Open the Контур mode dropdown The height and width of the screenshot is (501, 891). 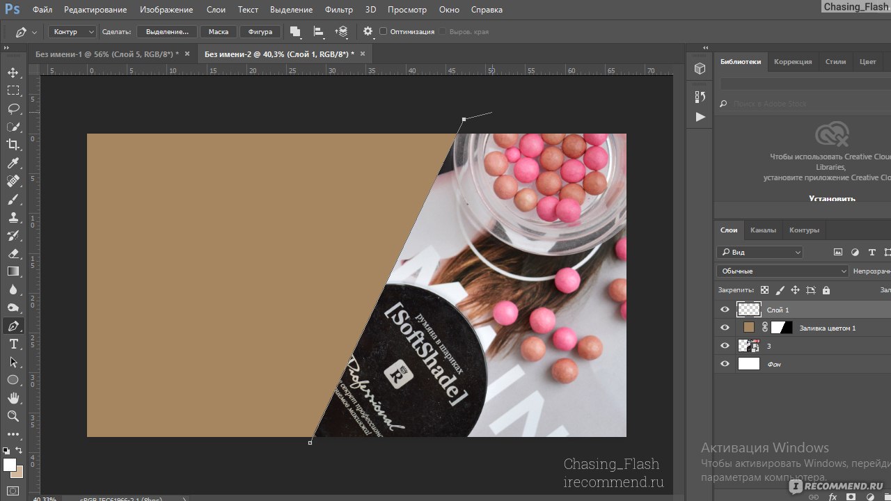tap(72, 32)
